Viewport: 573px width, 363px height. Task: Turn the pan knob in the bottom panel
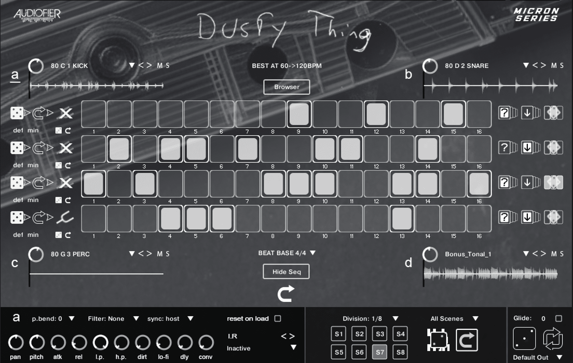[15, 343]
